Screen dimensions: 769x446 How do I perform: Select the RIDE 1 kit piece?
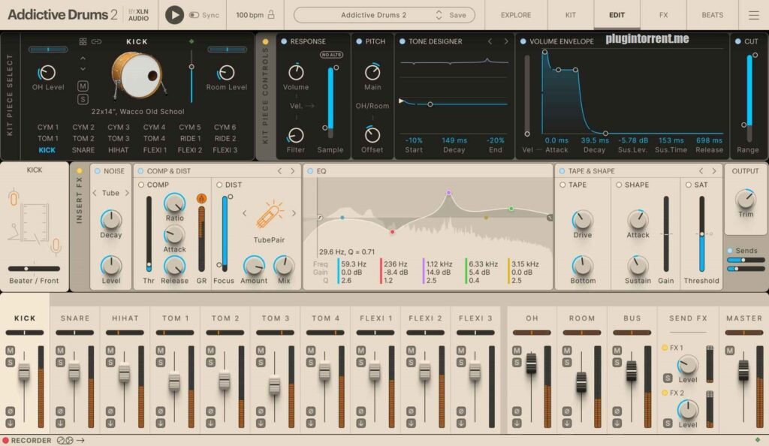tap(190, 139)
